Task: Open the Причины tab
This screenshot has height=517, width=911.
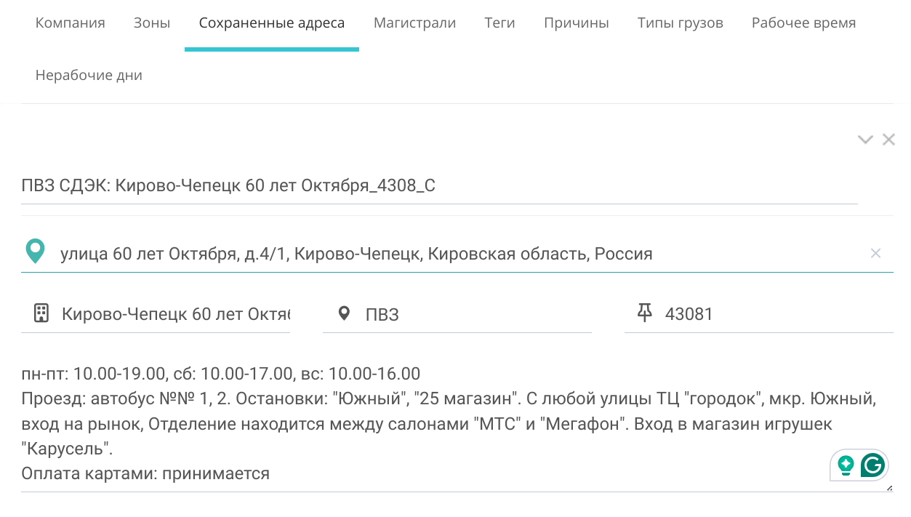Action: pyautogui.click(x=576, y=23)
